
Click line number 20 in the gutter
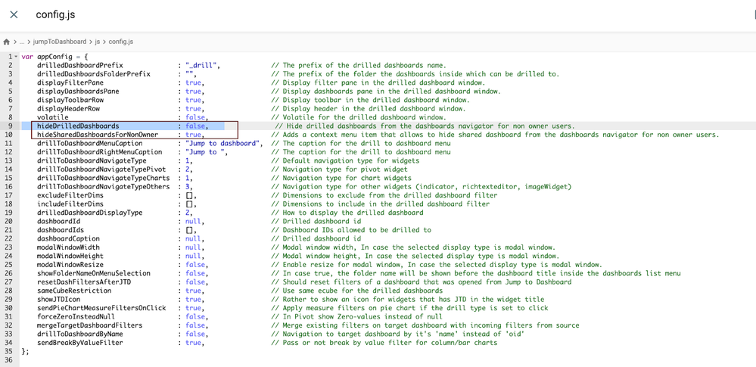(8, 222)
